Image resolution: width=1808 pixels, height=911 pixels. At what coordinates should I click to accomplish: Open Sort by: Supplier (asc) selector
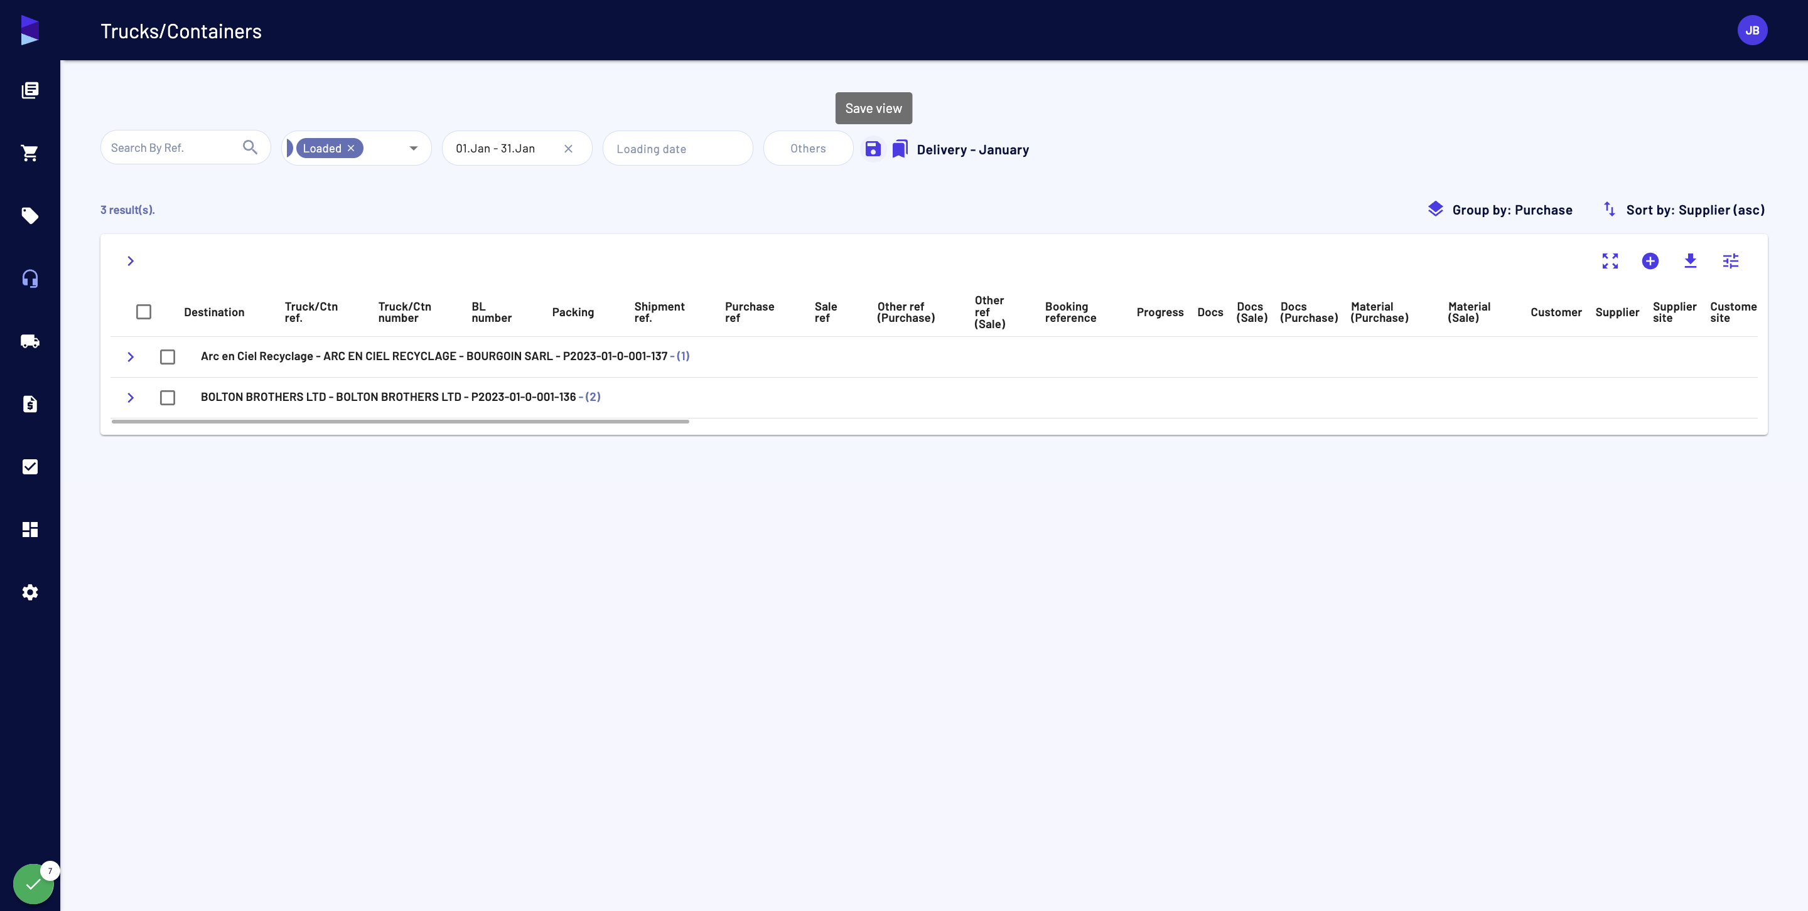pyautogui.click(x=1684, y=210)
